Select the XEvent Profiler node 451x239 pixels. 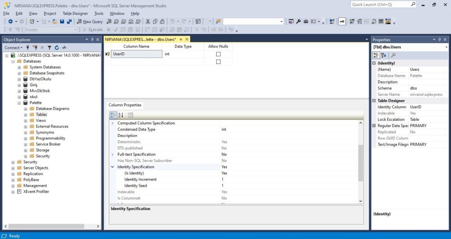pos(36,192)
